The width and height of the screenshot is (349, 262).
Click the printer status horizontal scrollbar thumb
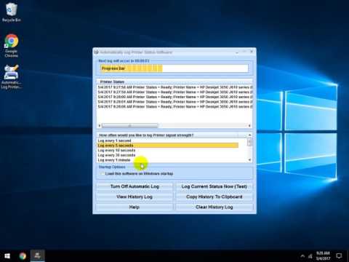coord(129,126)
